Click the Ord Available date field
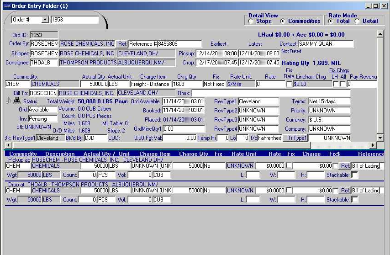This screenshot has width=390, height=255. tap(184, 101)
